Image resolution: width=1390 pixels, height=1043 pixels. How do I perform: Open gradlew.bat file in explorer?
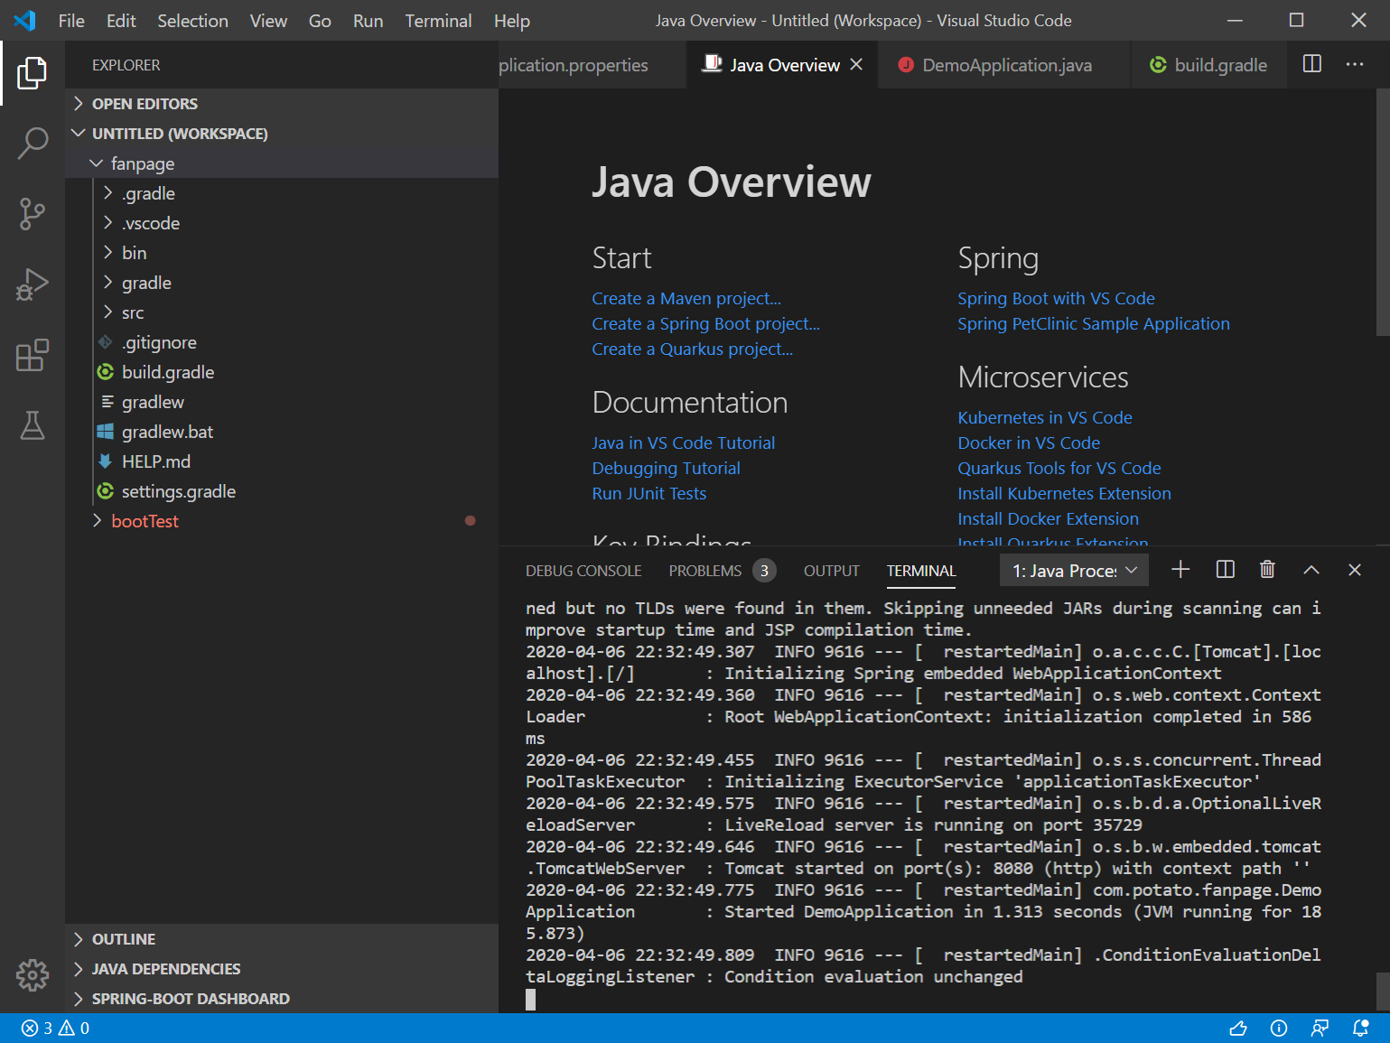click(282, 432)
